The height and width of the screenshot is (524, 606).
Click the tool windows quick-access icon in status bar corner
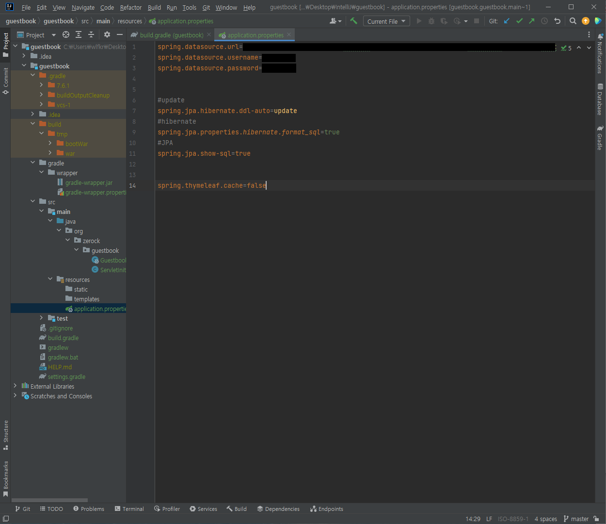click(x=6, y=519)
